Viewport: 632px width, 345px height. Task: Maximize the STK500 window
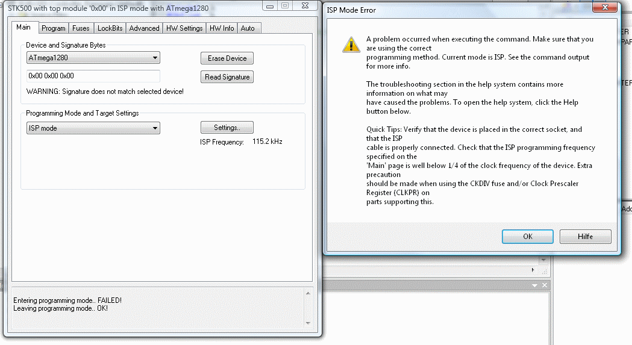285,5
